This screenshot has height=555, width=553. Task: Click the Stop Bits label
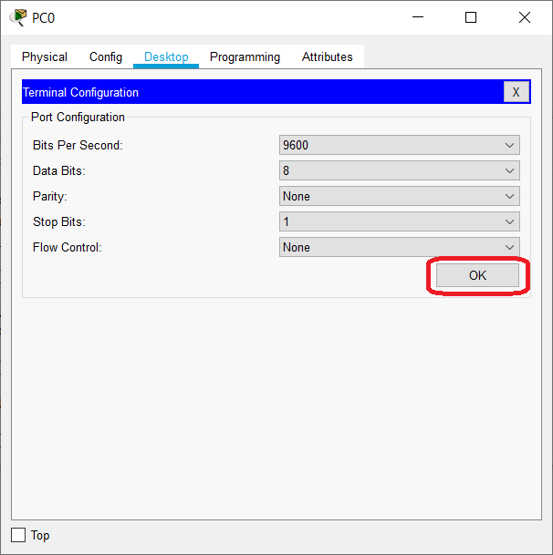[58, 221]
